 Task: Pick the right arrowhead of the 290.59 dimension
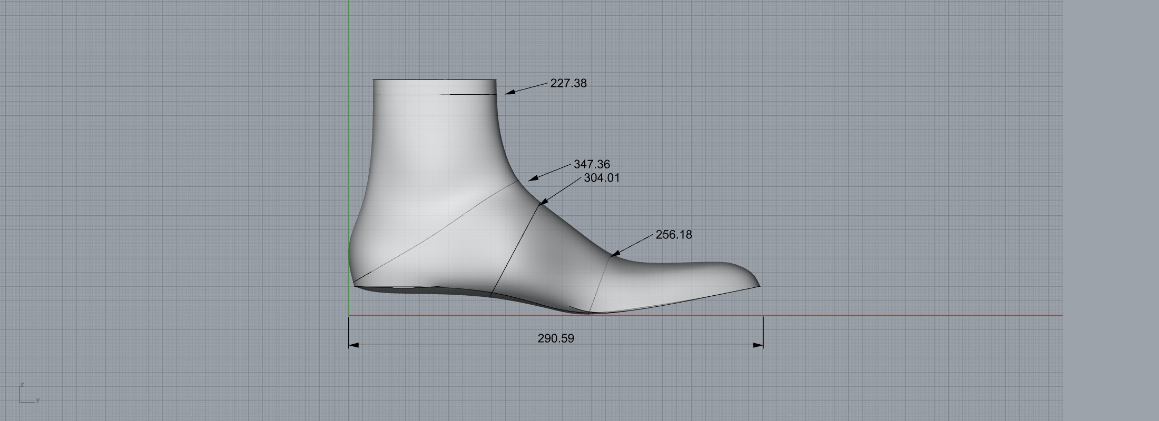tap(759, 345)
